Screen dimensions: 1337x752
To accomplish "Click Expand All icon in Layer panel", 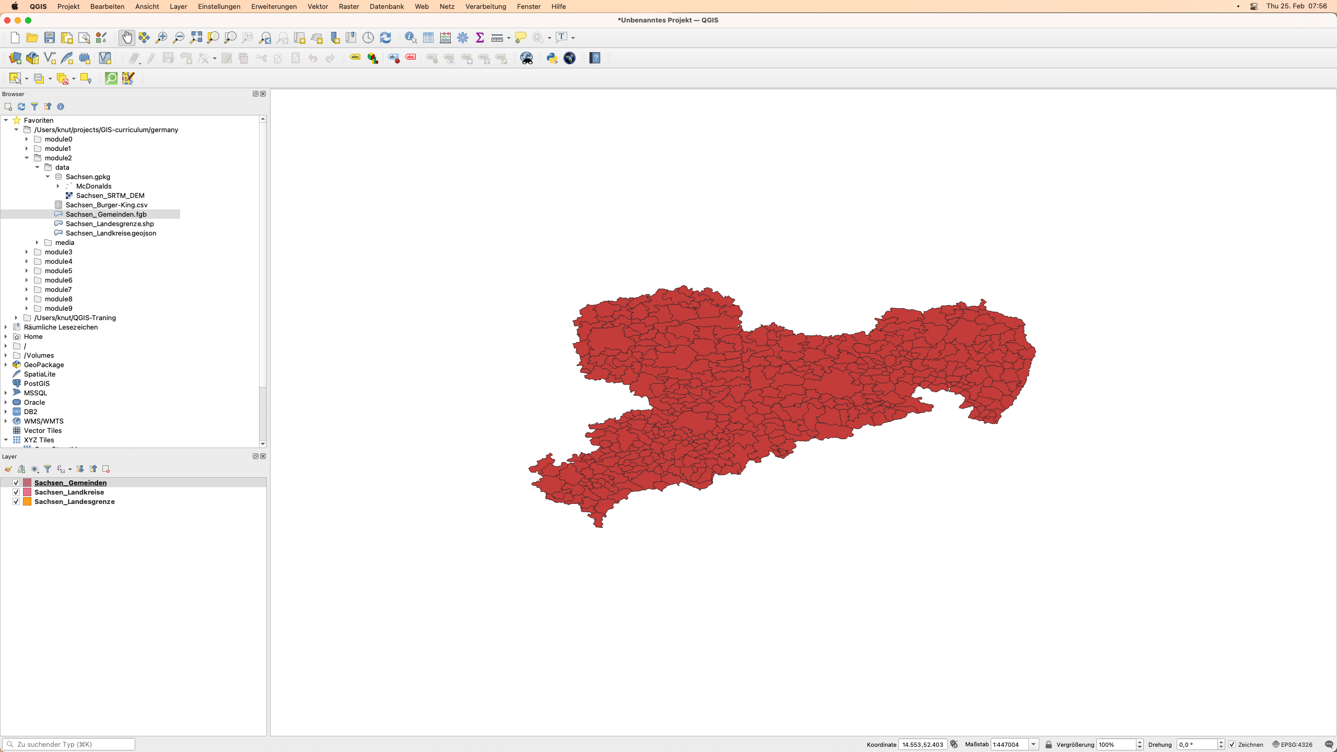I will (80, 469).
